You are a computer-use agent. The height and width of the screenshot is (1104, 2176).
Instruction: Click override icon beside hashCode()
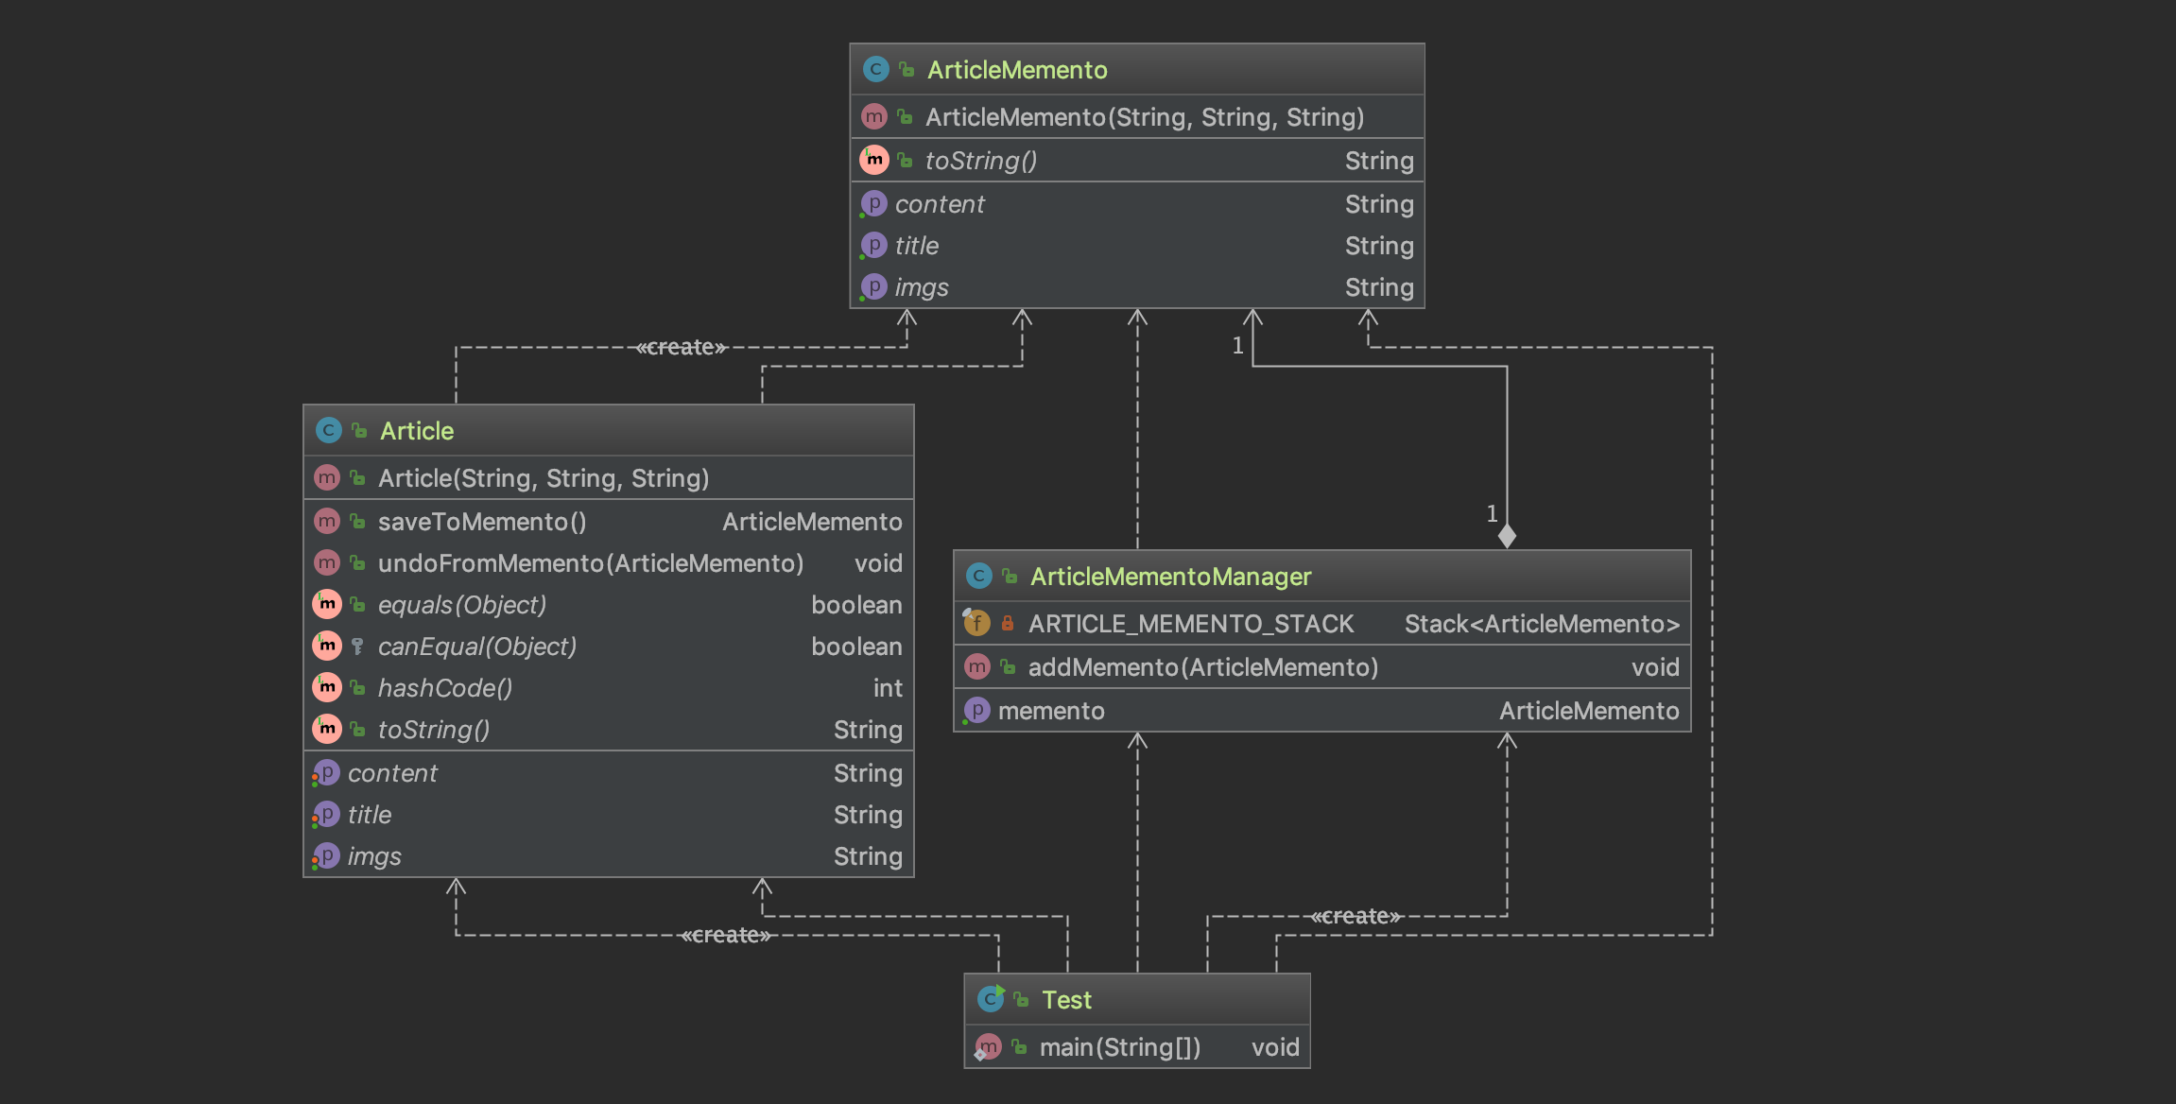pos(327,687)
